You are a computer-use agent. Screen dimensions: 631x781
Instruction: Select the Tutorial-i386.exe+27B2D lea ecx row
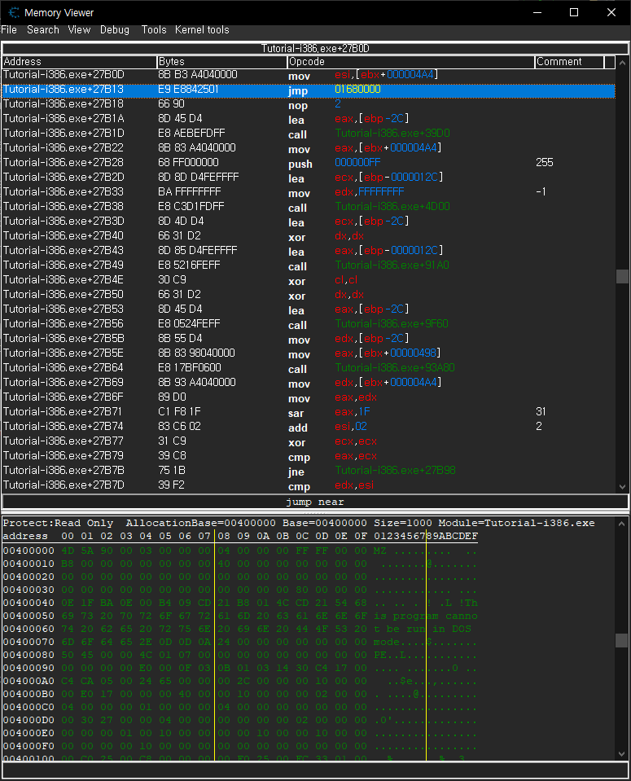tap(309, 178)
